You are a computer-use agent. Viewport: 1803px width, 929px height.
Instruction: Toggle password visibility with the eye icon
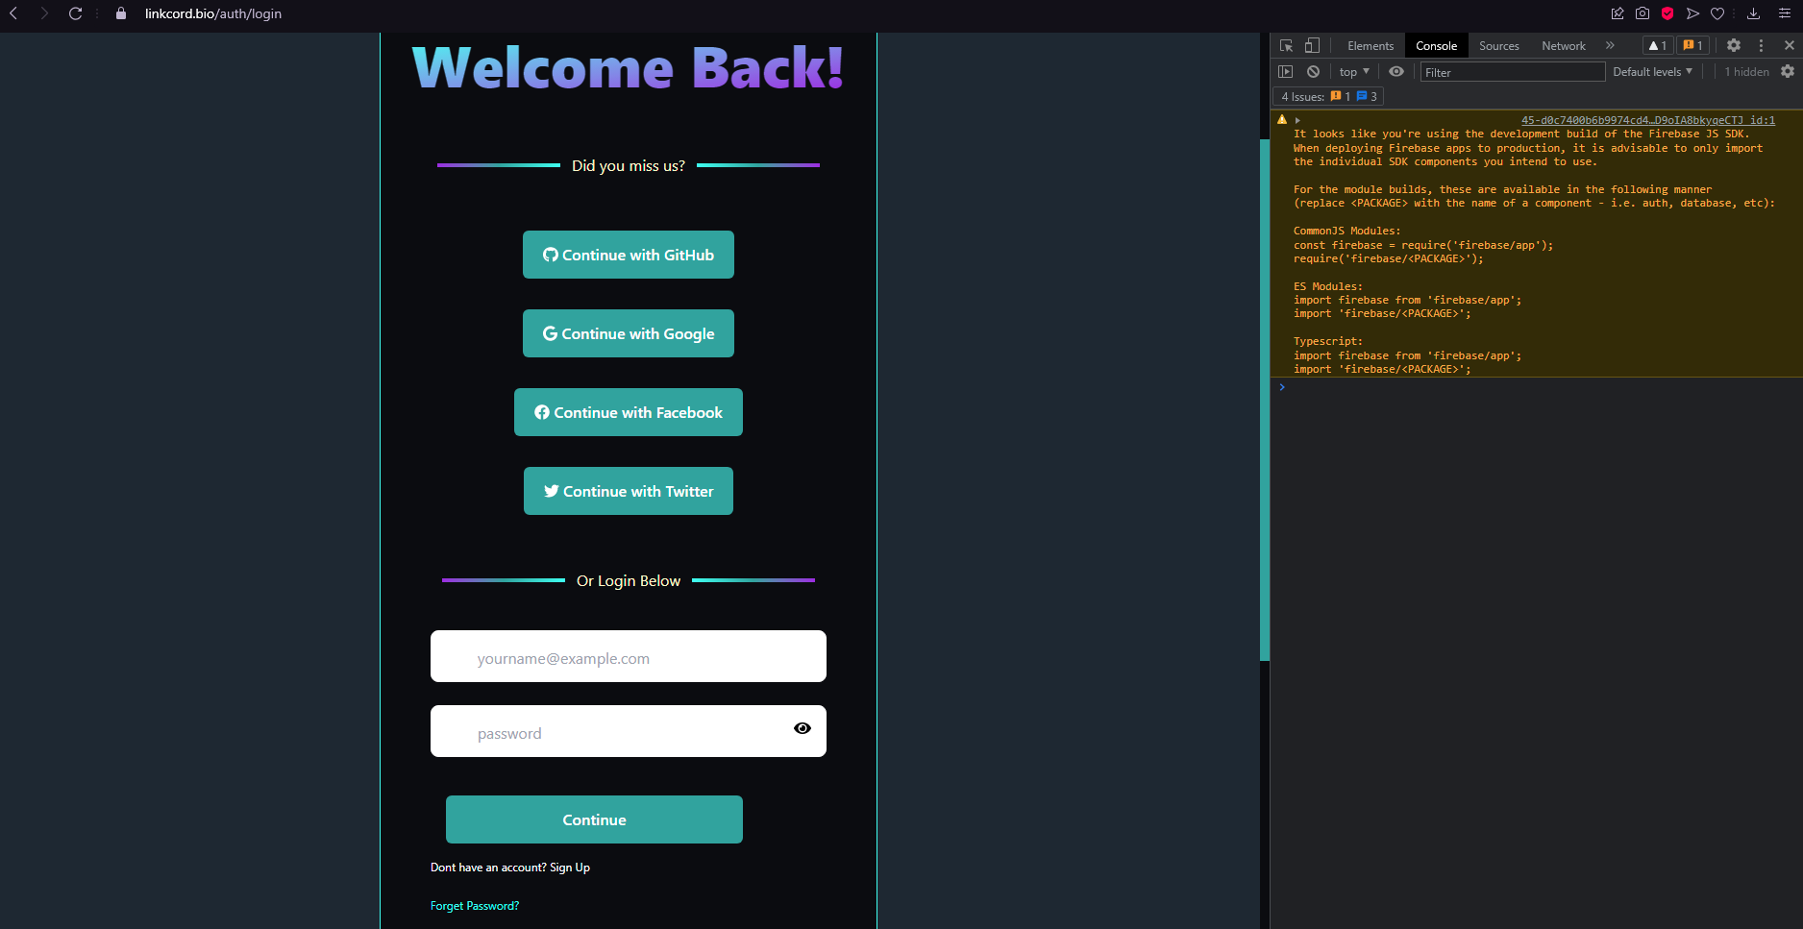click(803, 728)
